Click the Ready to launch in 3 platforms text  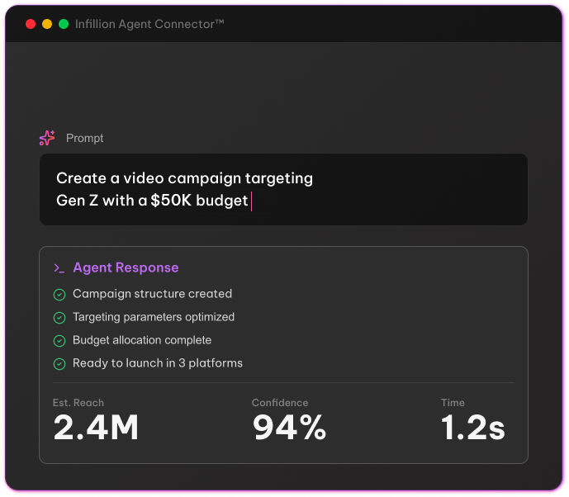click(158, 363)
